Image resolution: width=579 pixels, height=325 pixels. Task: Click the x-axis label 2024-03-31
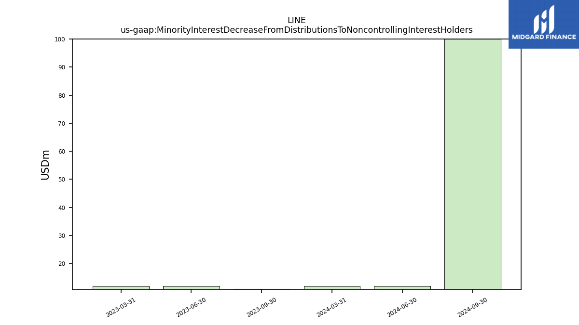click(x=332, y=307)
